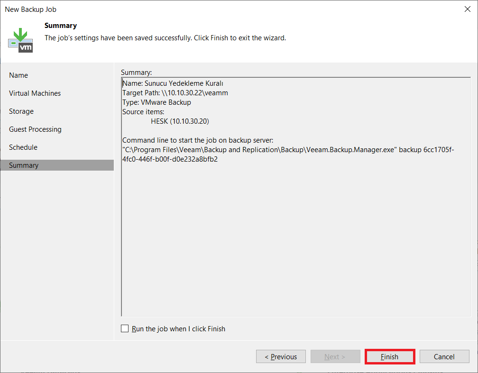Screen dimensions: 478x373
Task: Click the Type: VMware Backup line
Action: coord(156,102)
